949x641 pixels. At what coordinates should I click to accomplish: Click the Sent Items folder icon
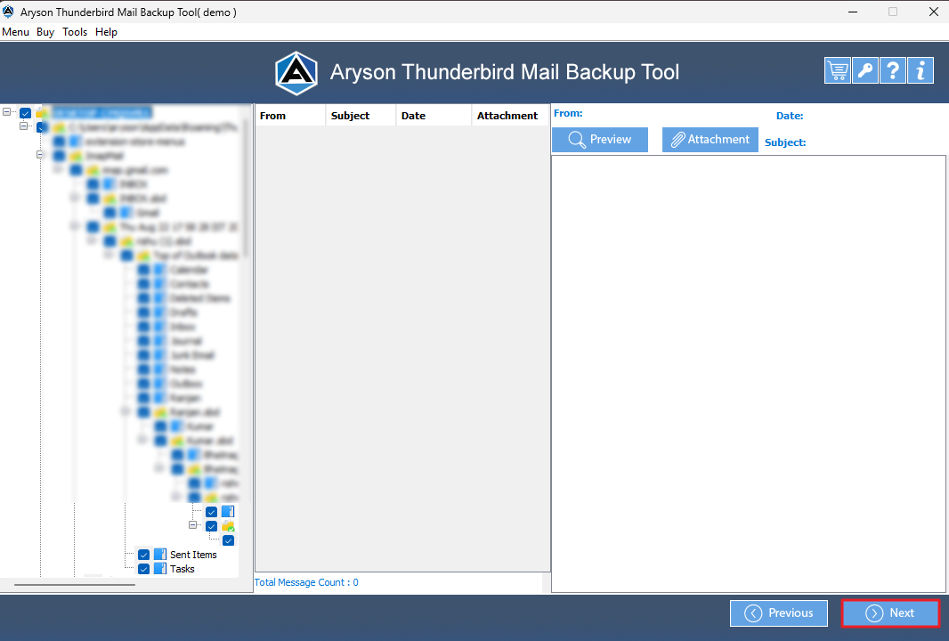coord(159,555)
